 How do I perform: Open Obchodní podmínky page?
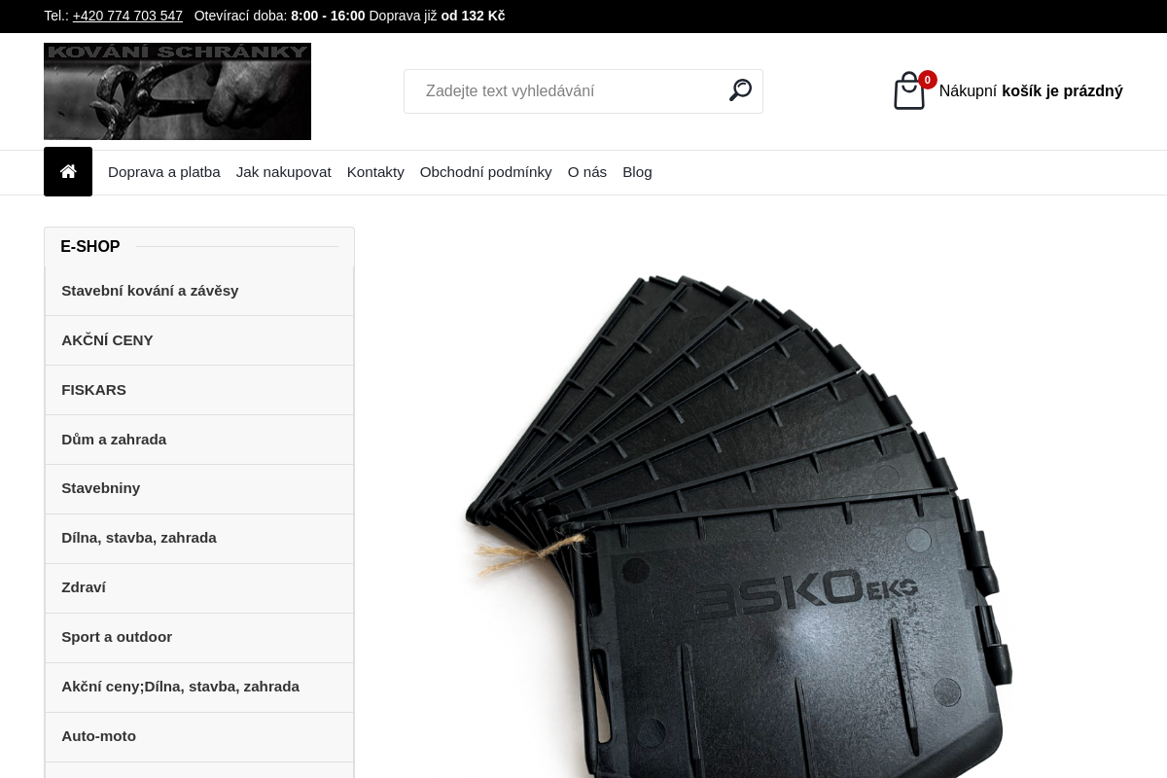click(486, 172)
